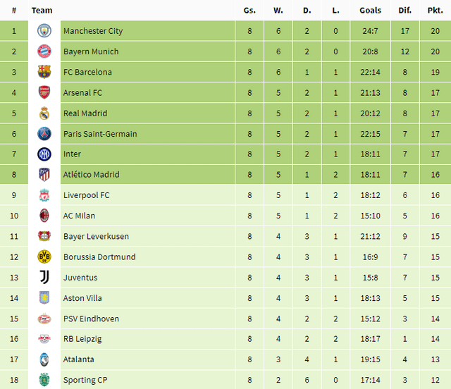Click the Borussia Dortmund club crest
Viewport: 451px width, 389px height.
[44, 257]
